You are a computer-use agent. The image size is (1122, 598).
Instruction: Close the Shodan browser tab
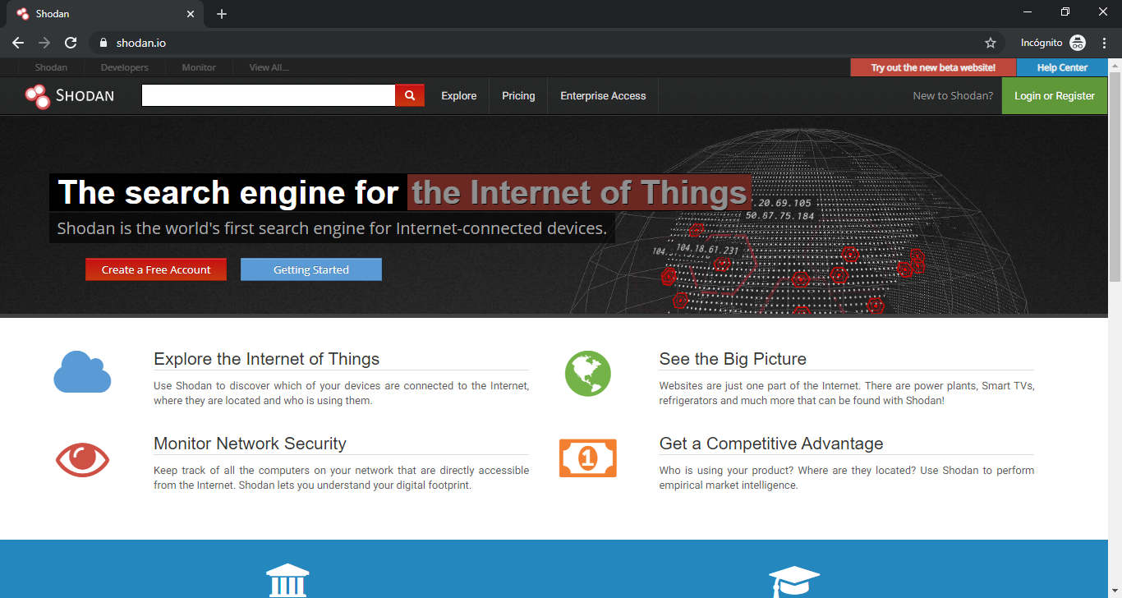[x=191, y=14]
